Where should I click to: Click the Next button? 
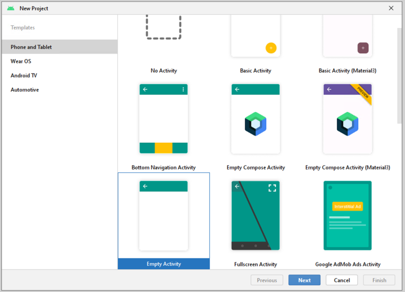[x=304, y=280]
